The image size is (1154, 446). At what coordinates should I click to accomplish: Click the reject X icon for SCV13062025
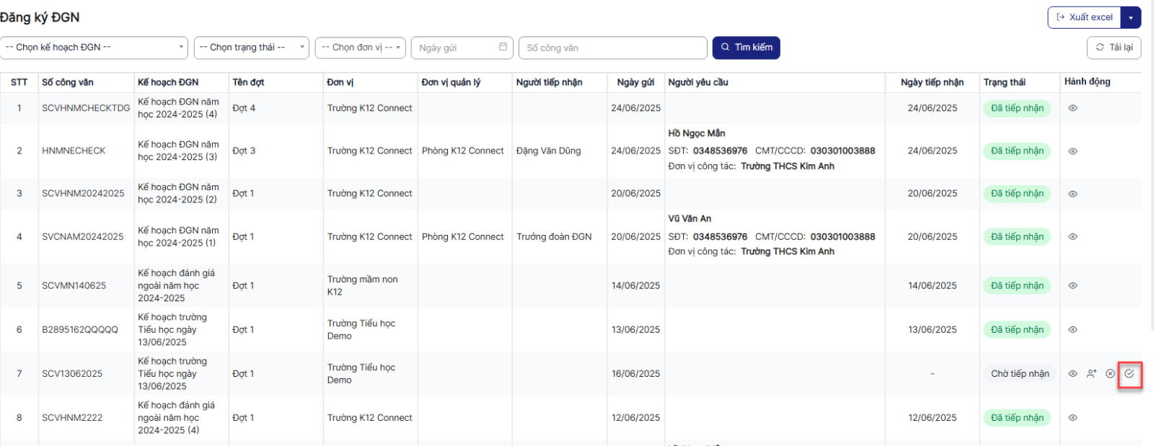[x=1110, y=373]
